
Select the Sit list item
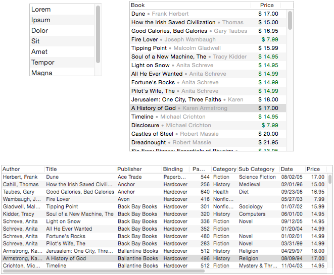tap(62, 41)
